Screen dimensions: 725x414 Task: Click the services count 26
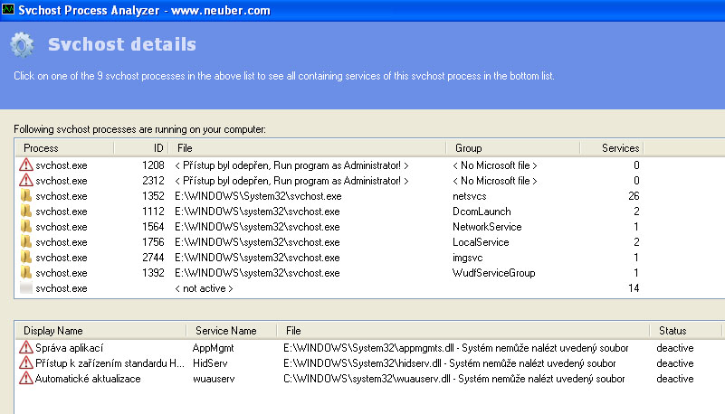[x=634, y=196]
